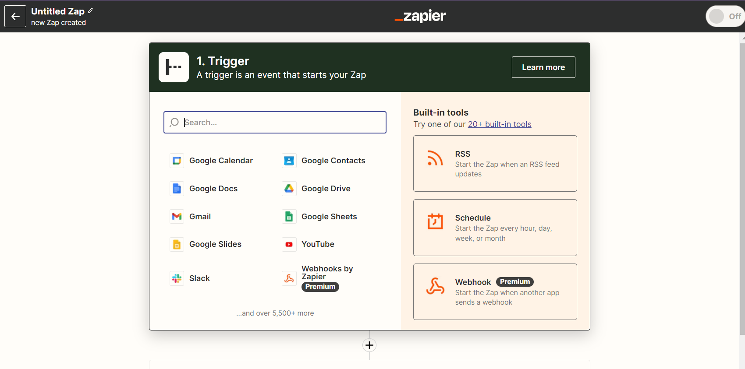This screenshot has width=745, height=369.
Task: Add a step with the plus button
Action: (369, 345)
